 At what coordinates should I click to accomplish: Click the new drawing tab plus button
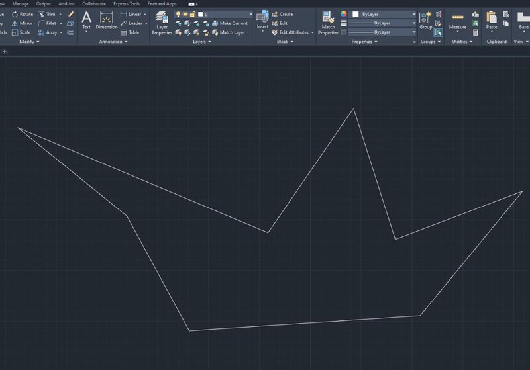[5, 52]
